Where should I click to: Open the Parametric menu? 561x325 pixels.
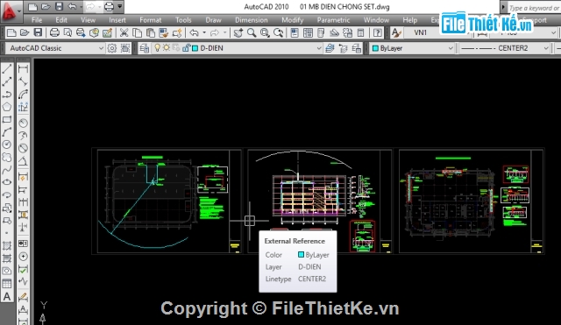tap(333, 20)
